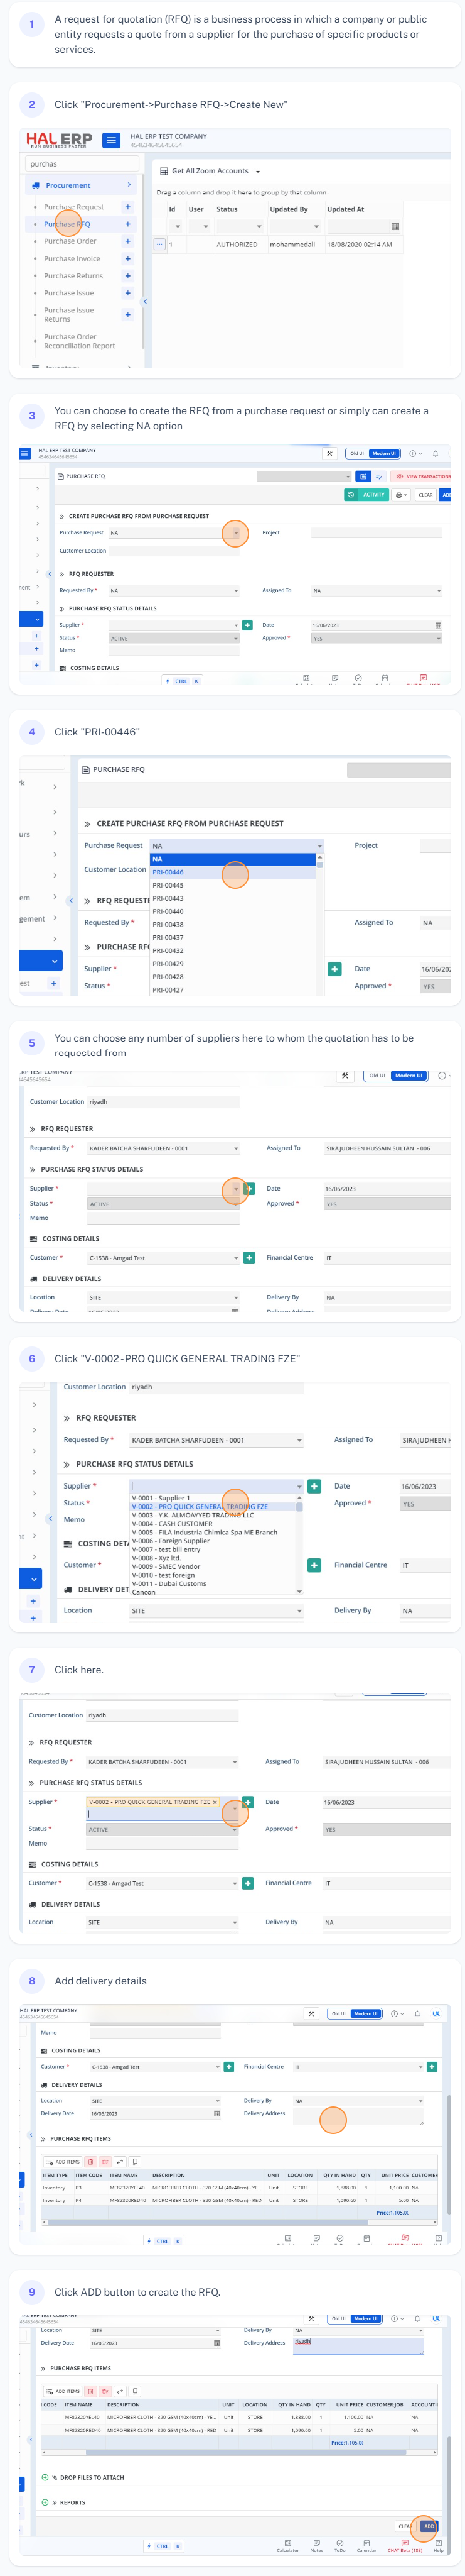This screenshot has height=2576, width=465.
Task: Select Old UI toggle in step 8 header
Action: (339, 2014)
